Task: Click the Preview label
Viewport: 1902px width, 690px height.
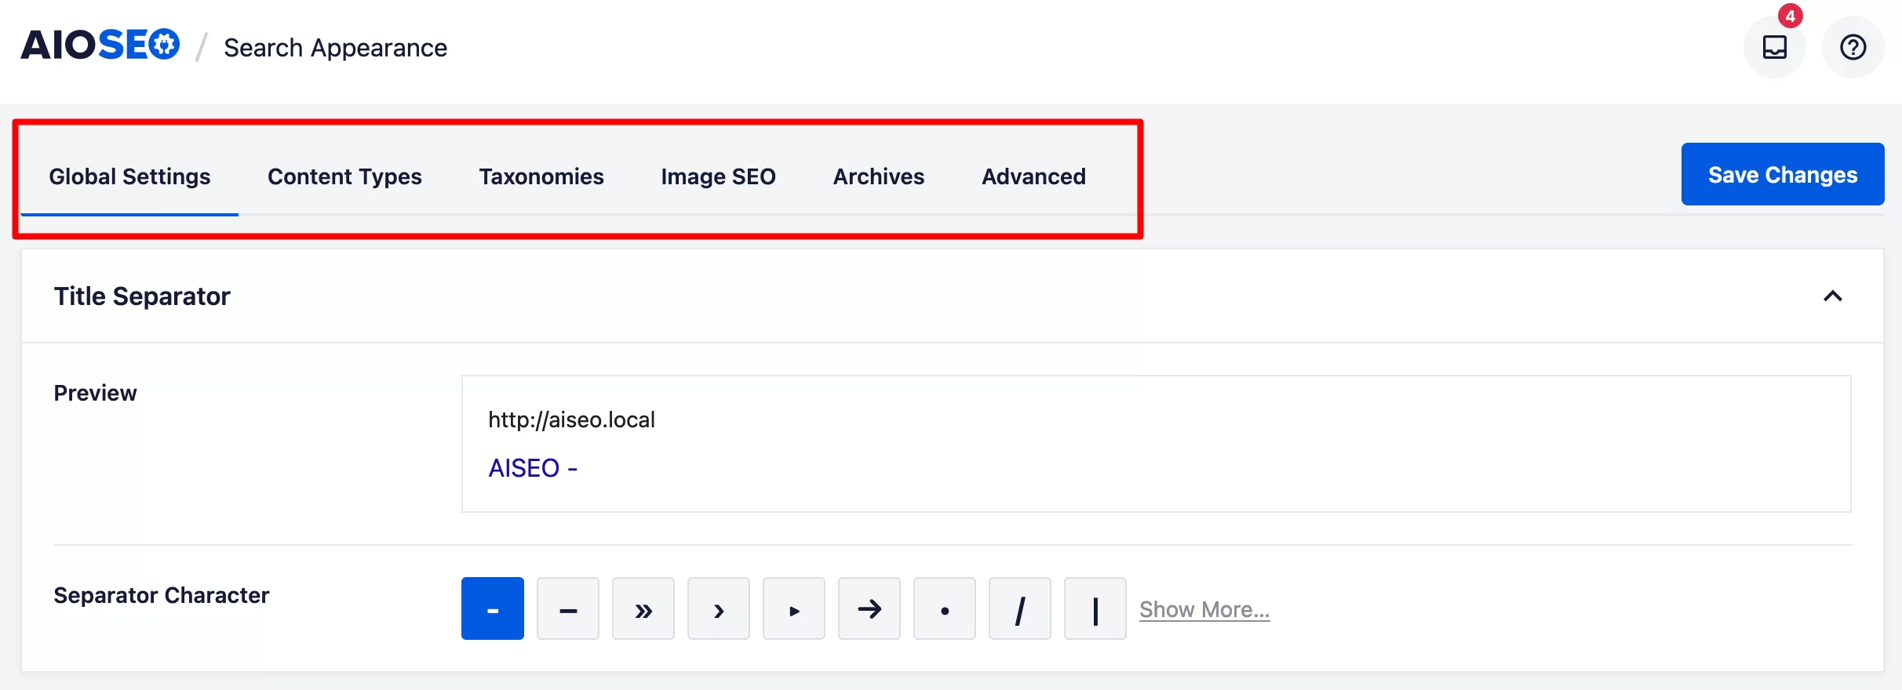Action: coord(95,393)
